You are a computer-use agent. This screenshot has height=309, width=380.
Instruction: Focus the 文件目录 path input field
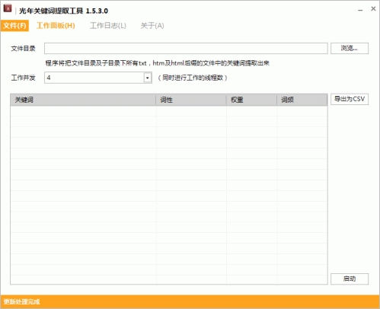pos(186,48)
